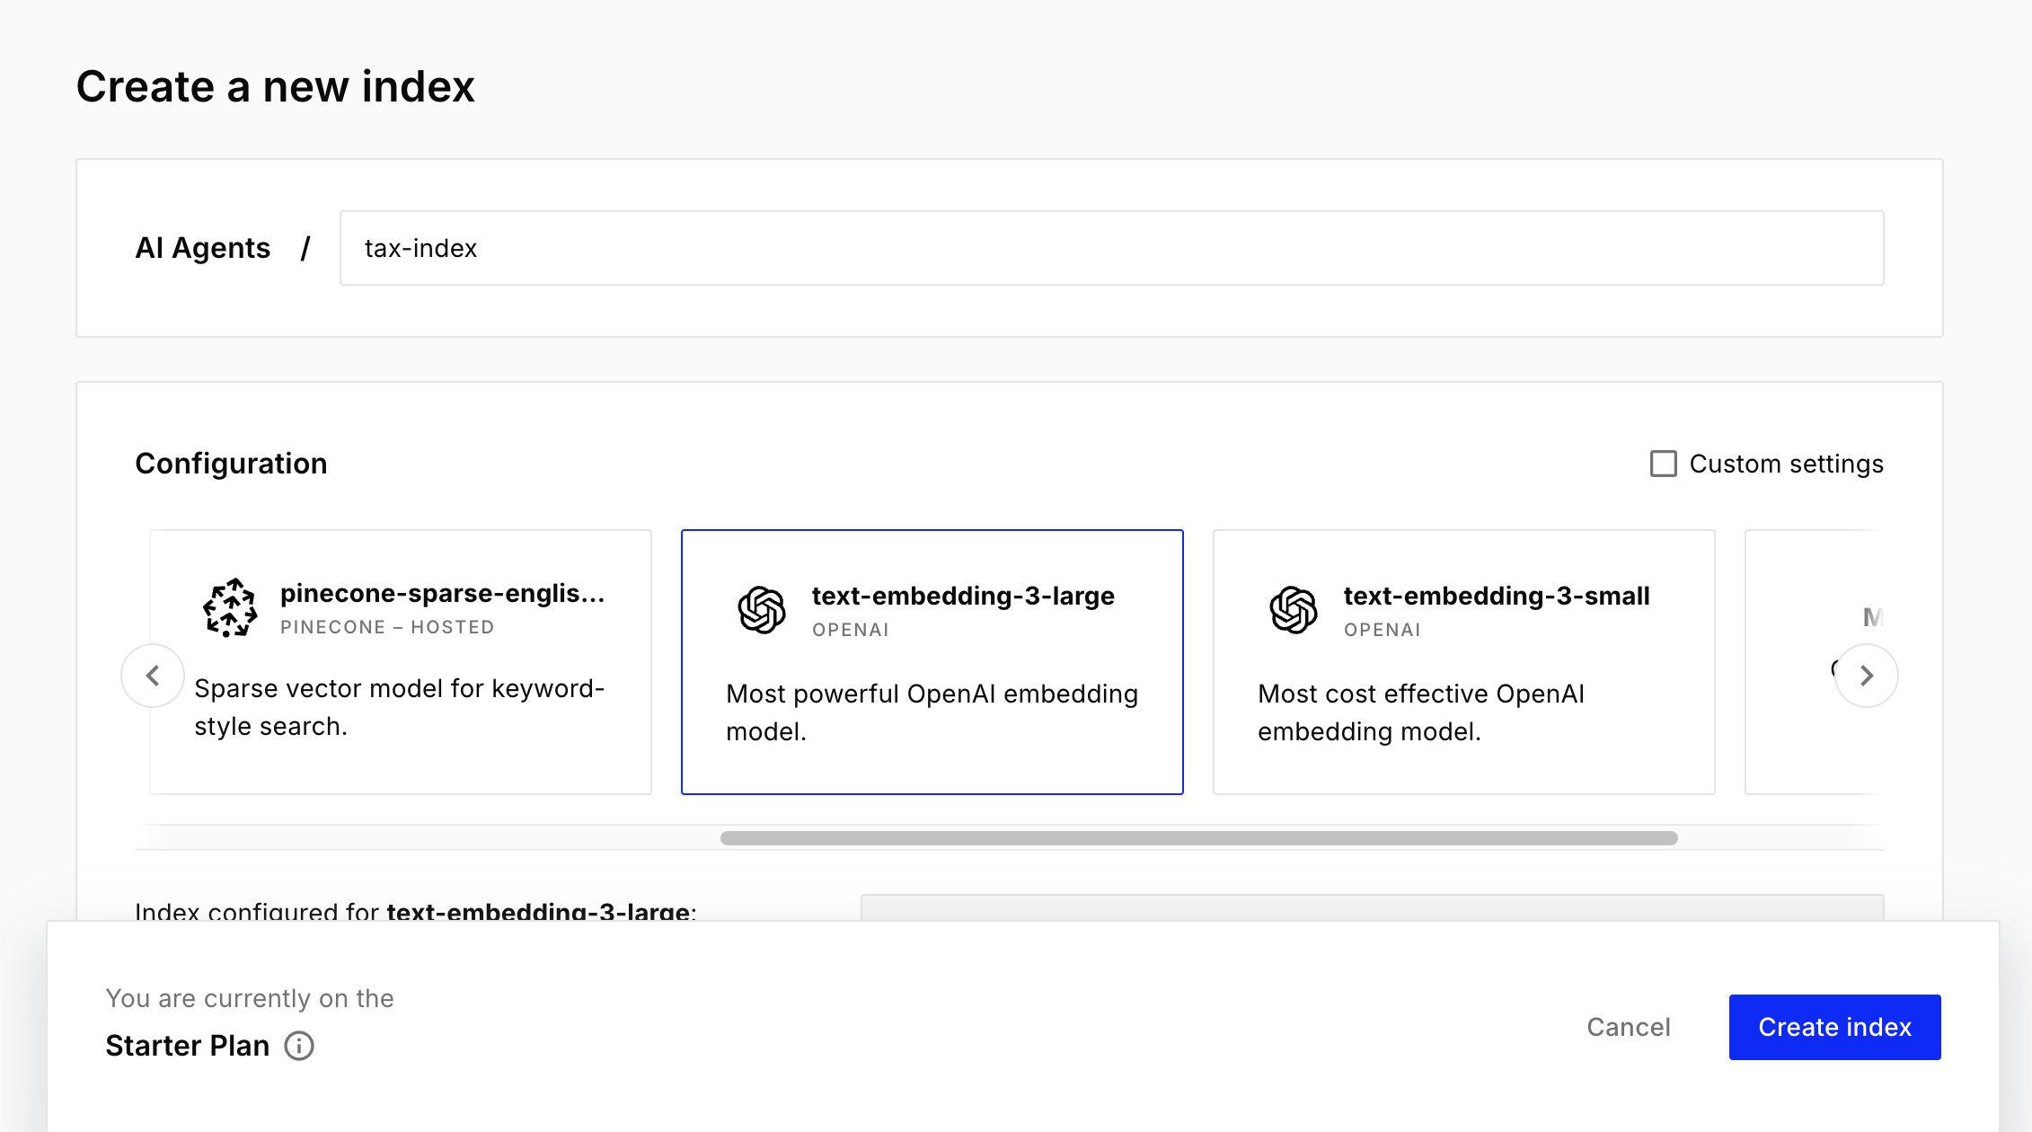Select the text-embedding-3-large model title
The width and height of the screenshot is (2032, 1132).
coord(962,596)
